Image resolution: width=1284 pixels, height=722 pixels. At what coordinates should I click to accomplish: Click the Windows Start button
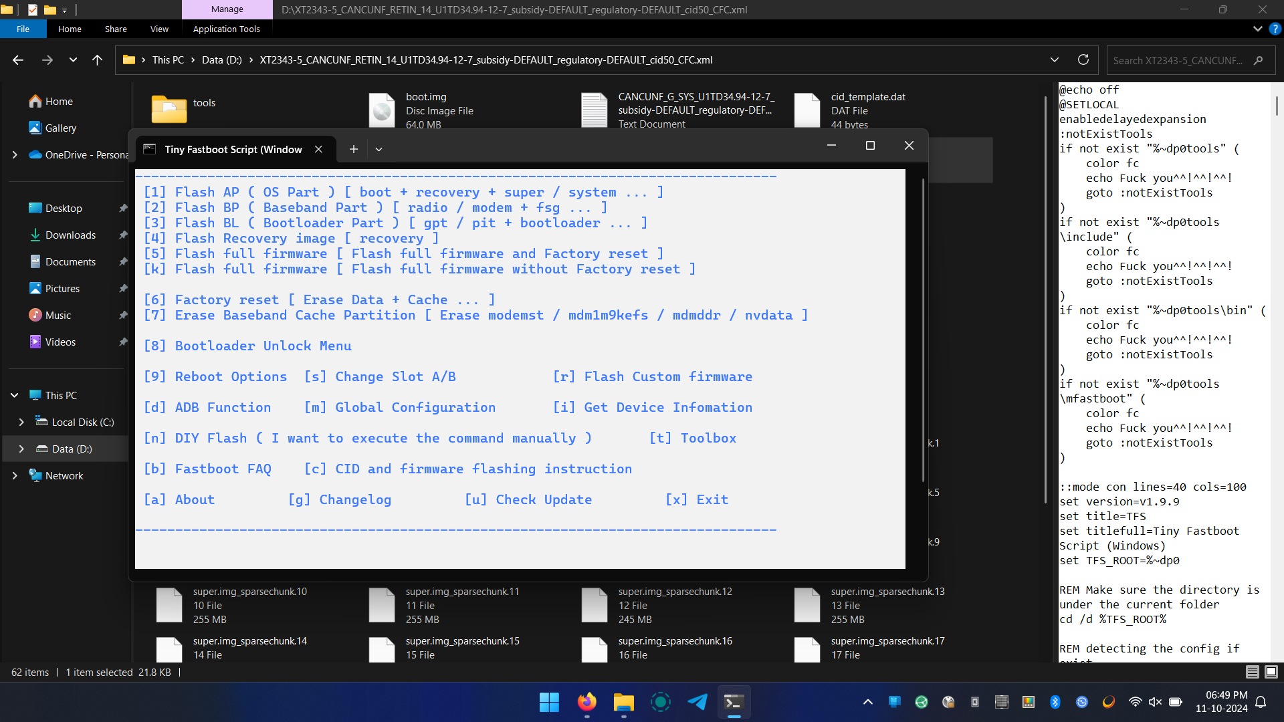548,703
